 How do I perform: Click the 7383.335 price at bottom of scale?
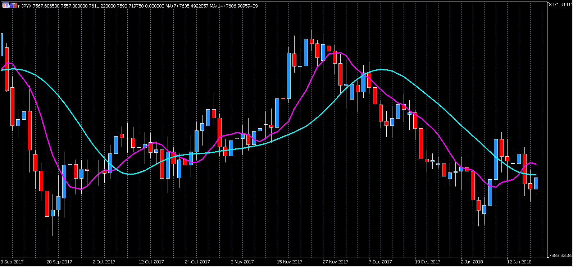coord(560,256)
